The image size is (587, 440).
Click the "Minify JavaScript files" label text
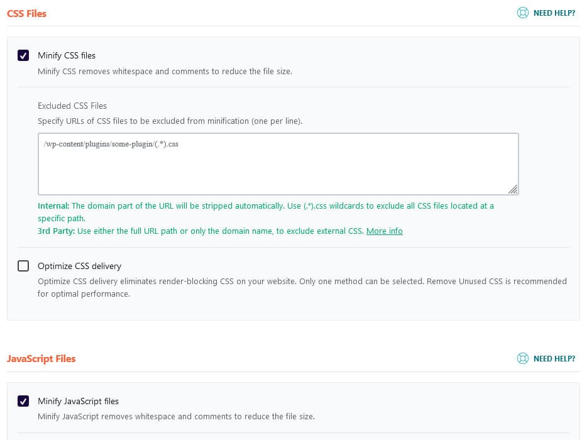coord(78,401)
